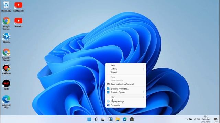
Task: Open the Recycle Bin desktop icon
Action: pos(6,6)
